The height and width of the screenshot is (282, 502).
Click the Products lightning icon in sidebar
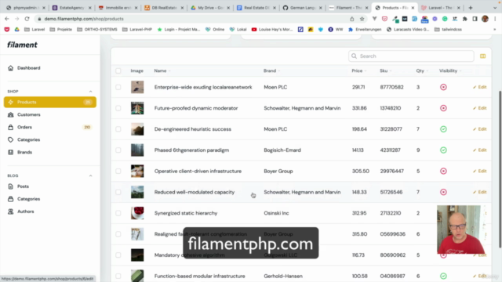click(x=10, y=102)
